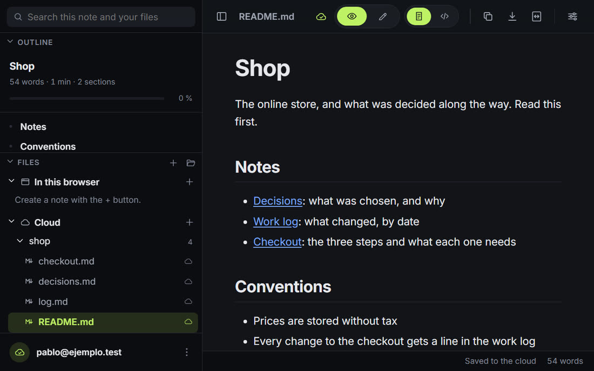This screenshot has width=594, height=371.
Task: Copy note with the copy icon
Action: (x=488, y=17)
